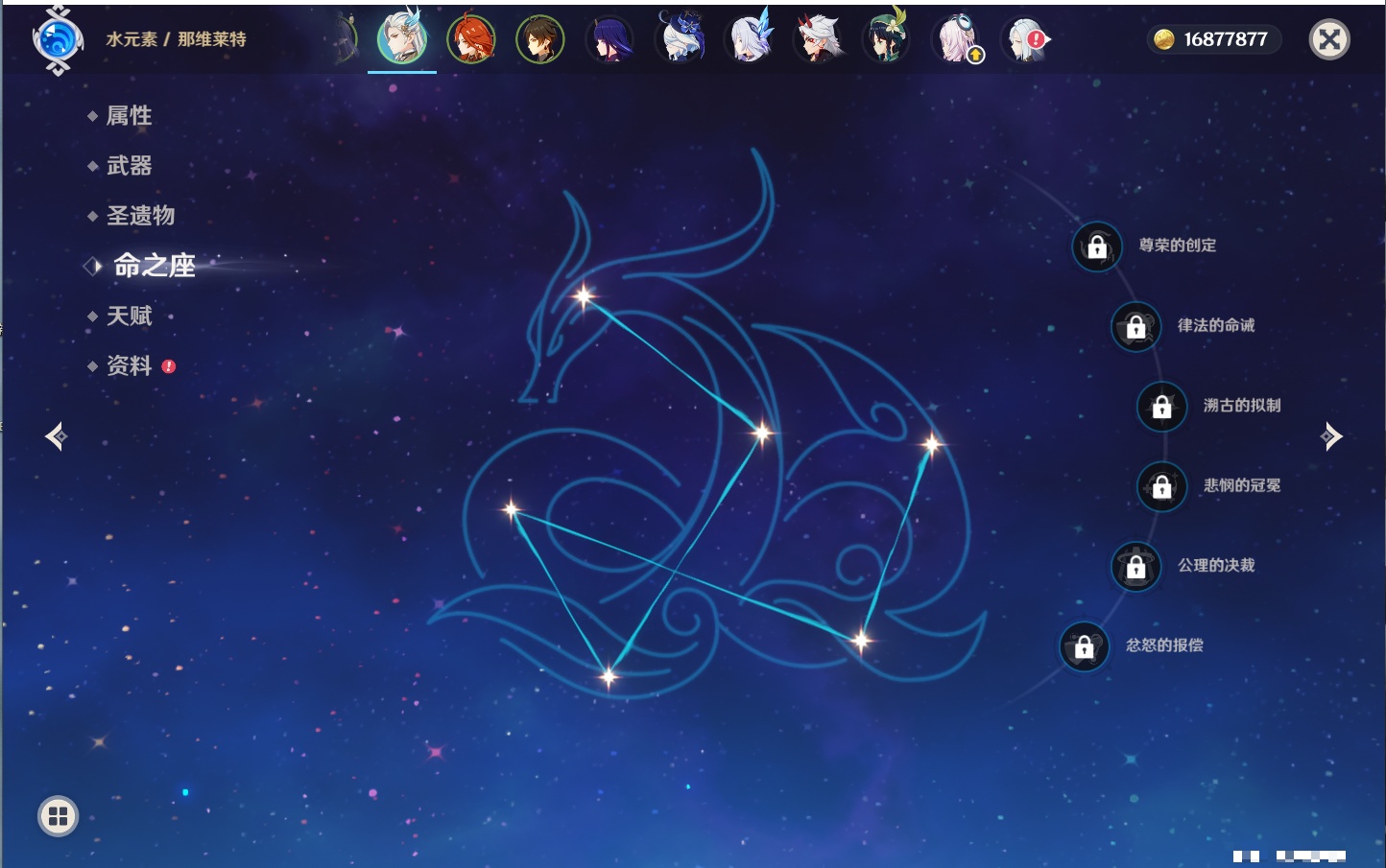Screen dimensions: 1386x868
Task: Pick the avatar wearing a blue hat
Action: point(680,38)
